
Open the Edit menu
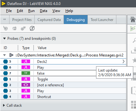(x=20, y=11)
